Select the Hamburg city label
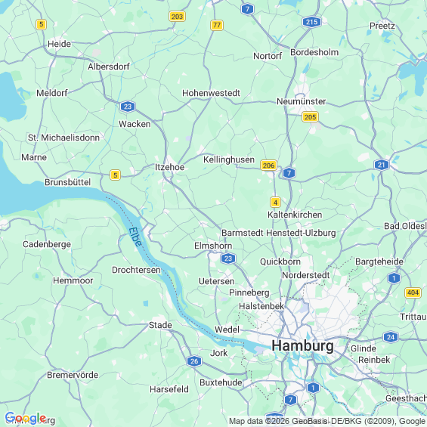The width and height of the screenshot is (427, 427). click(x=302, y=346)
